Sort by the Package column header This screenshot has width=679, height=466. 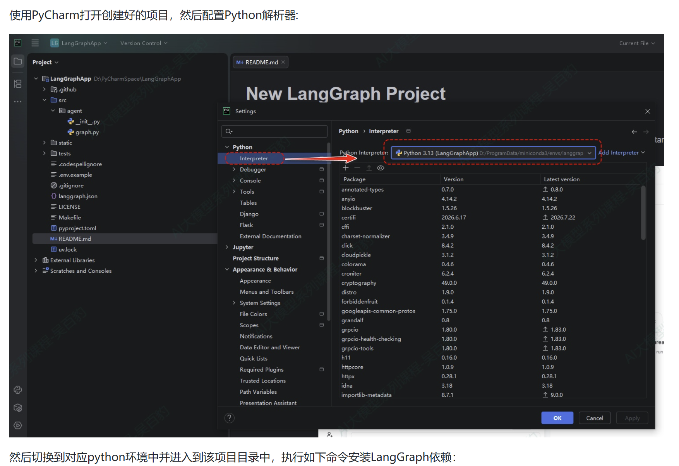390,179
